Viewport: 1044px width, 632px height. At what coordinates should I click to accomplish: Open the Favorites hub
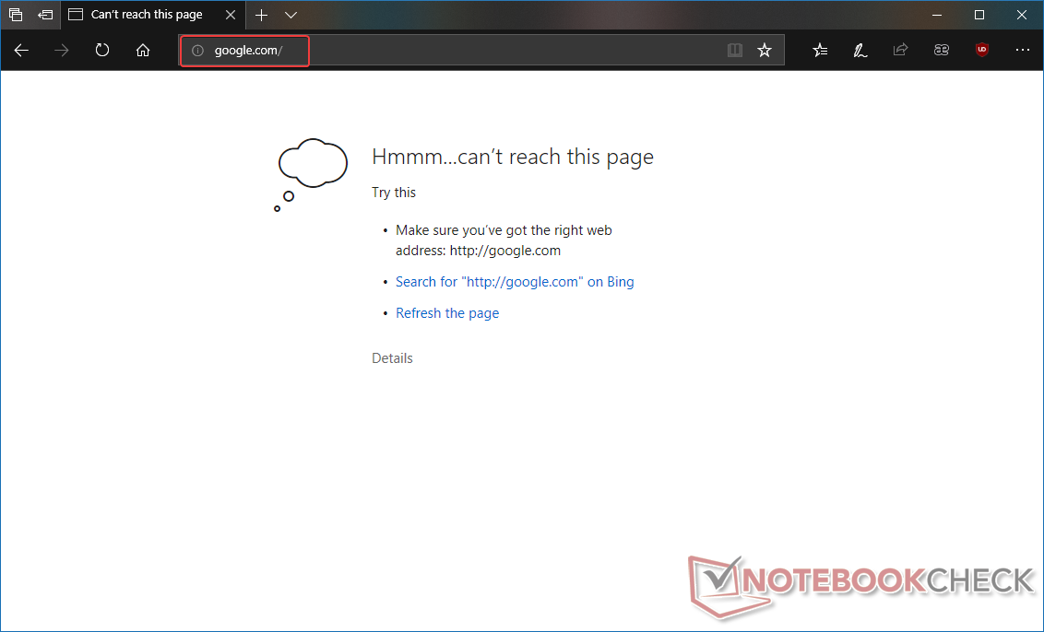coord(820,50)
